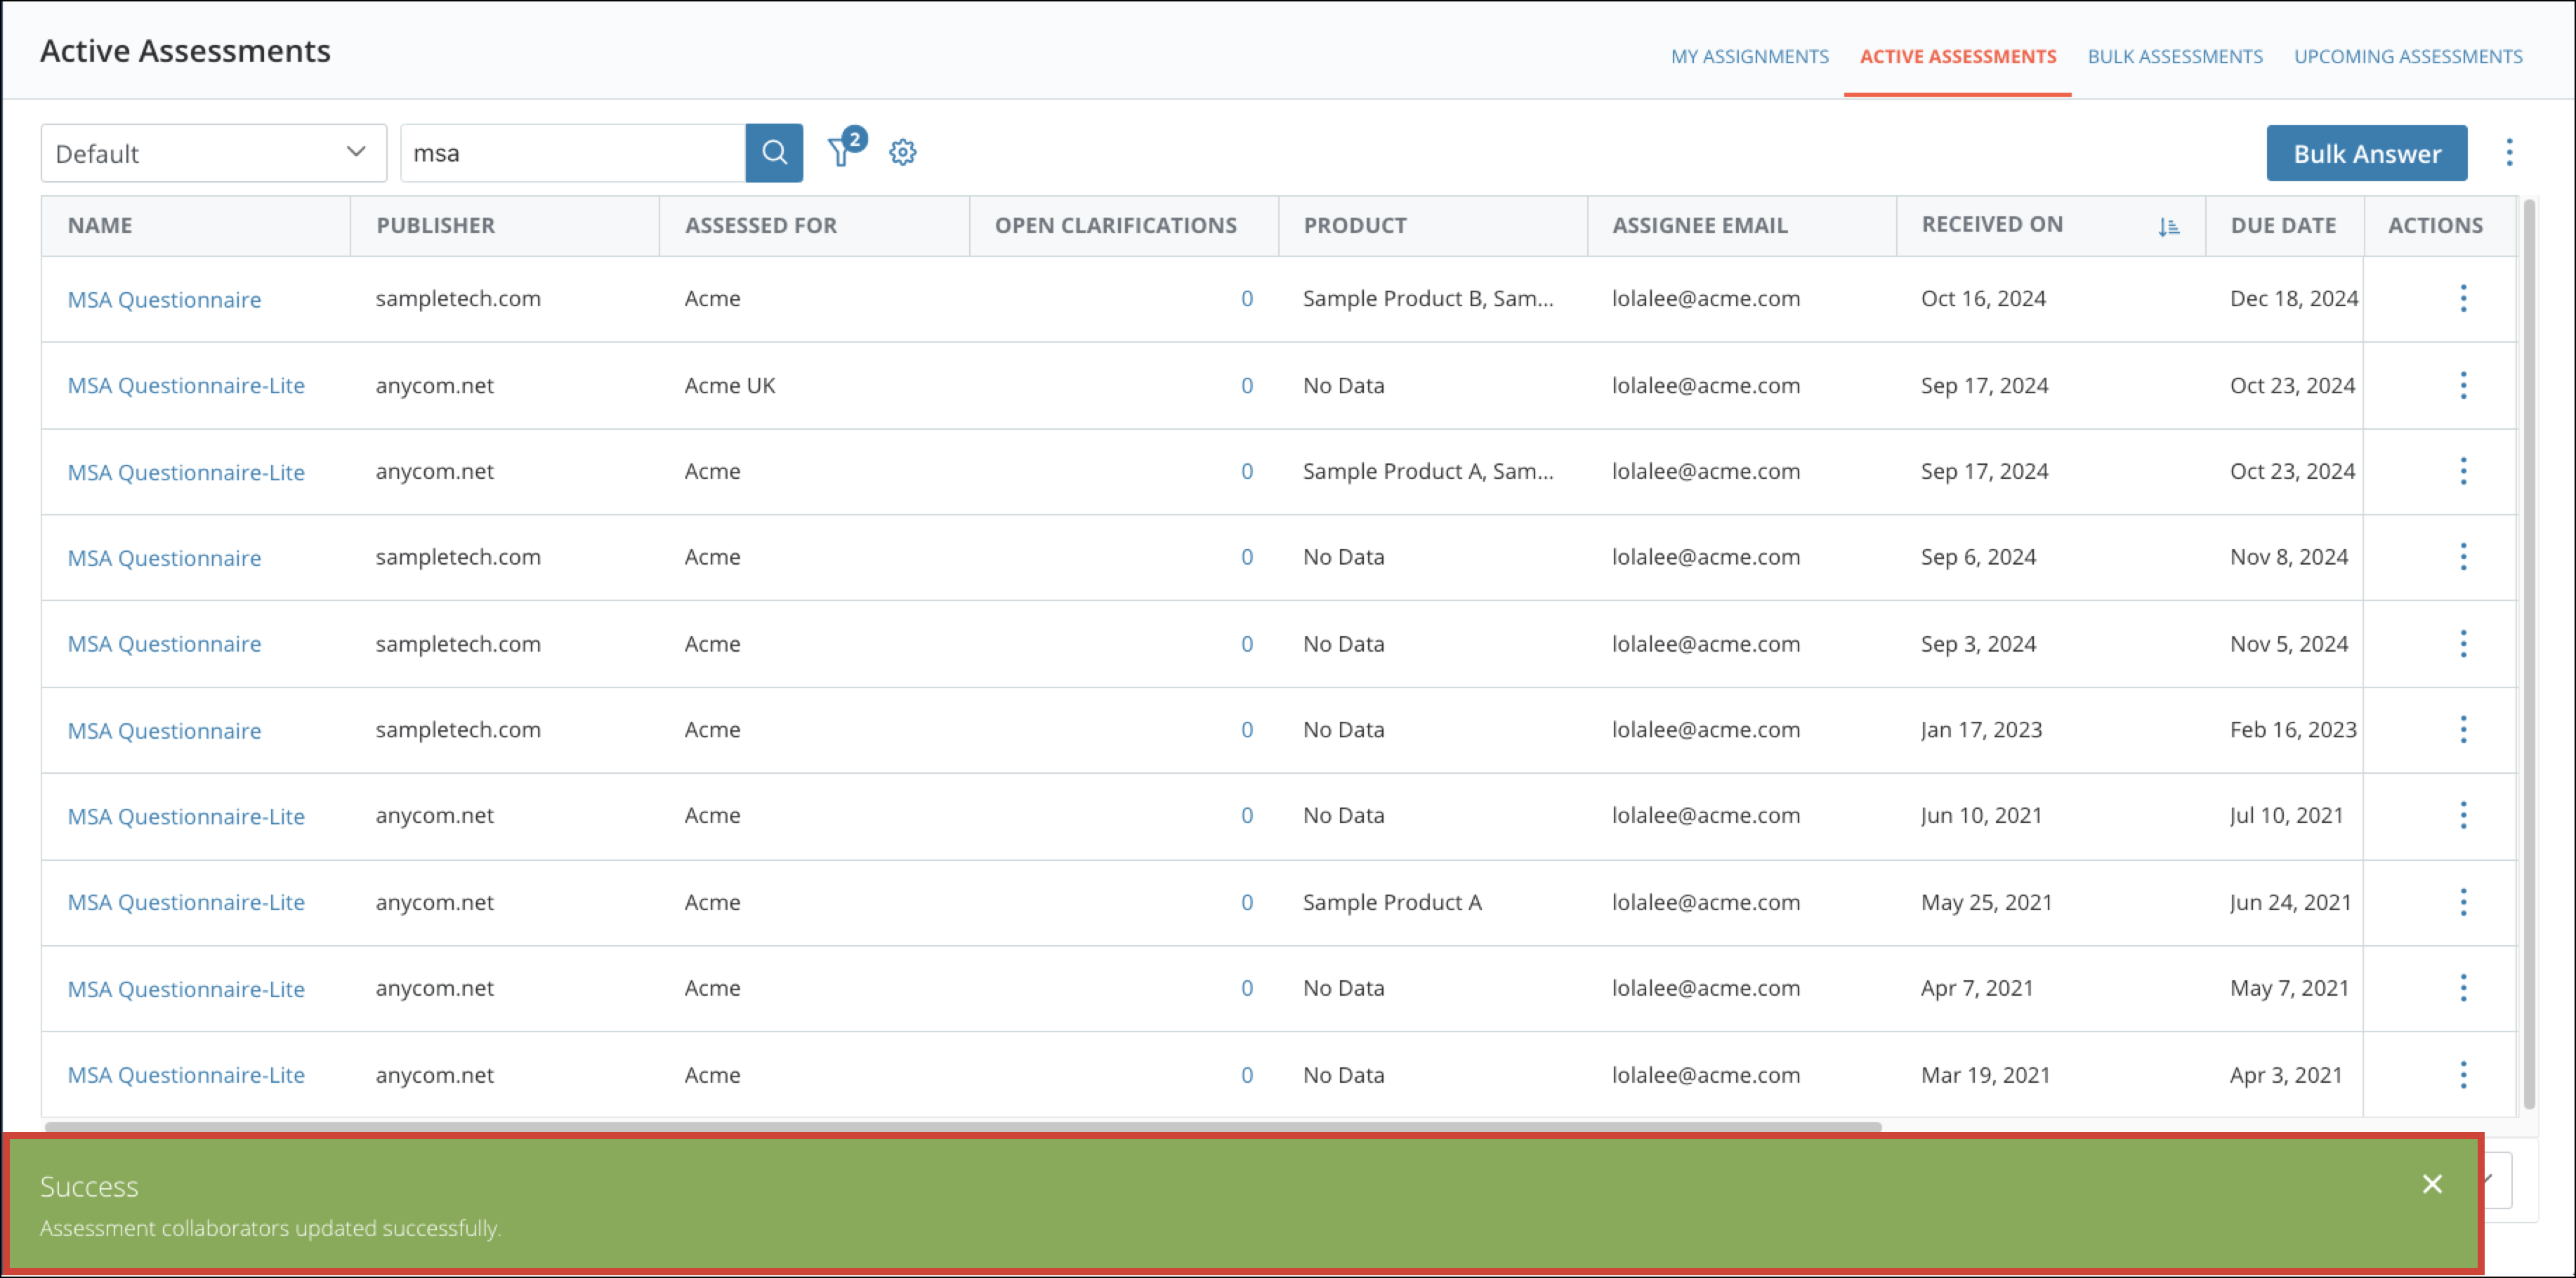The width and height of the screenshot is (2576, 1278).
Task: Open MSA Questionnaire received Jan 17, 2023
Action: point(164,731)
